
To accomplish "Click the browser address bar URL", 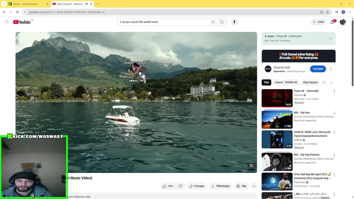I will pos(67,12).
